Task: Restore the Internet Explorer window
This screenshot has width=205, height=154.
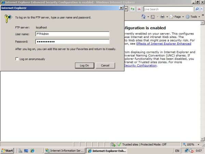Action: click(198, 2)
